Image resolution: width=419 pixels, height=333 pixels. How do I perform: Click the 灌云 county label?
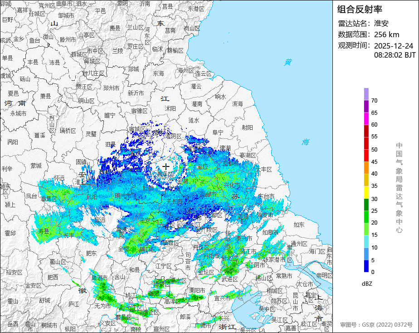pyautogui.click(x=196, y=86)
